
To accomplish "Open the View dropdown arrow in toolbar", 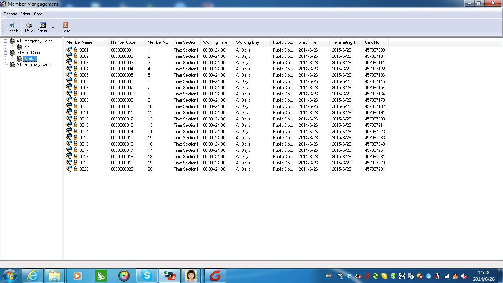I will click(x=53, y=28).
